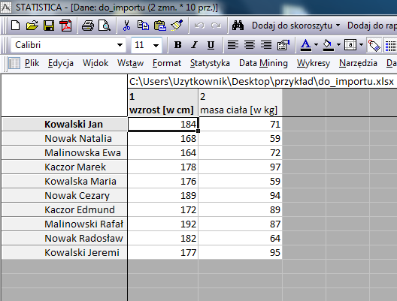Click cell 184 for Kowalski Jan
Viewport: 397px width, 301px height.
tap(163, 125)
